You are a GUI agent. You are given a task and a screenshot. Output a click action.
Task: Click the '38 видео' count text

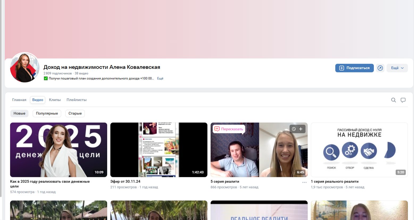[81, 73]
